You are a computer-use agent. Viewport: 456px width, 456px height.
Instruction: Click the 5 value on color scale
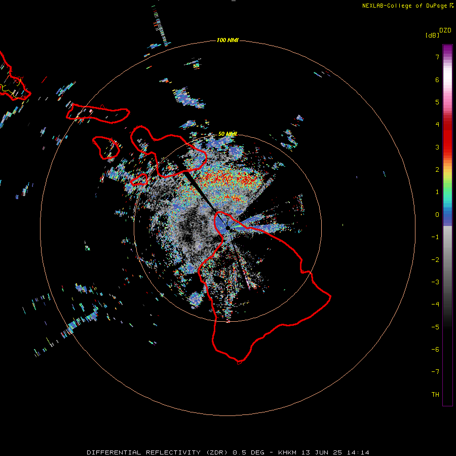[437, 102]
